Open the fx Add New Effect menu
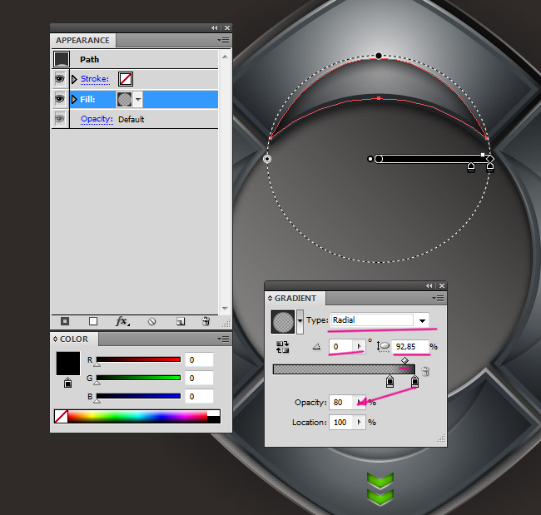Image resolution: width=541 pixels, height=515 pixels. click(x=122, y=321)
